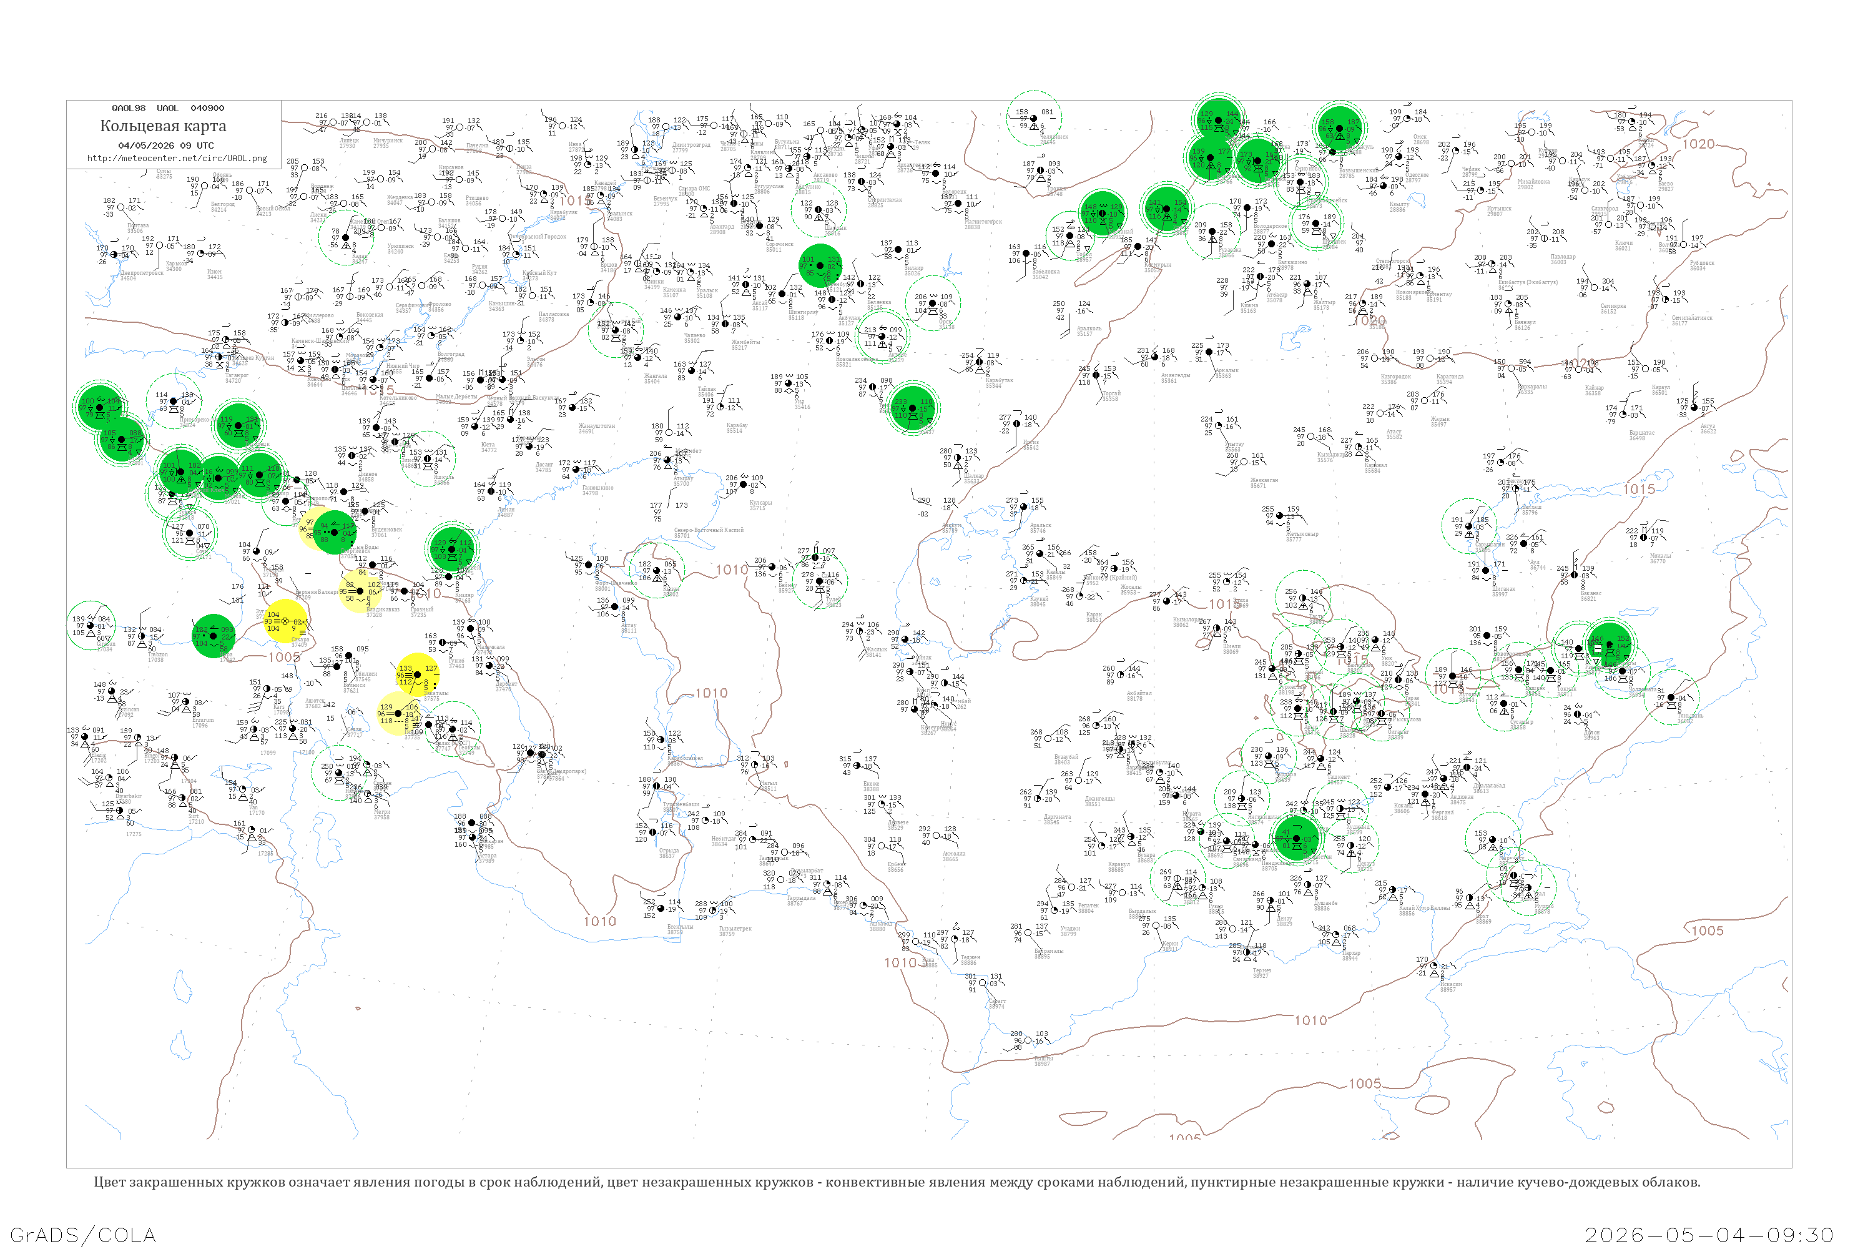This screenshot has height=1249, width=1873.
Task: Select the Рузаевка station in dashed ring
Action: pos(1212,231)
